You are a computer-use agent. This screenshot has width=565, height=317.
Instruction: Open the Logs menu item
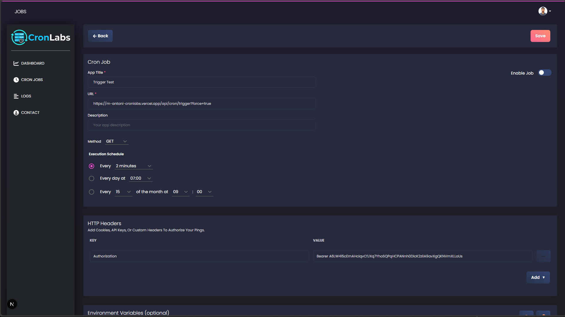[26, 96]
